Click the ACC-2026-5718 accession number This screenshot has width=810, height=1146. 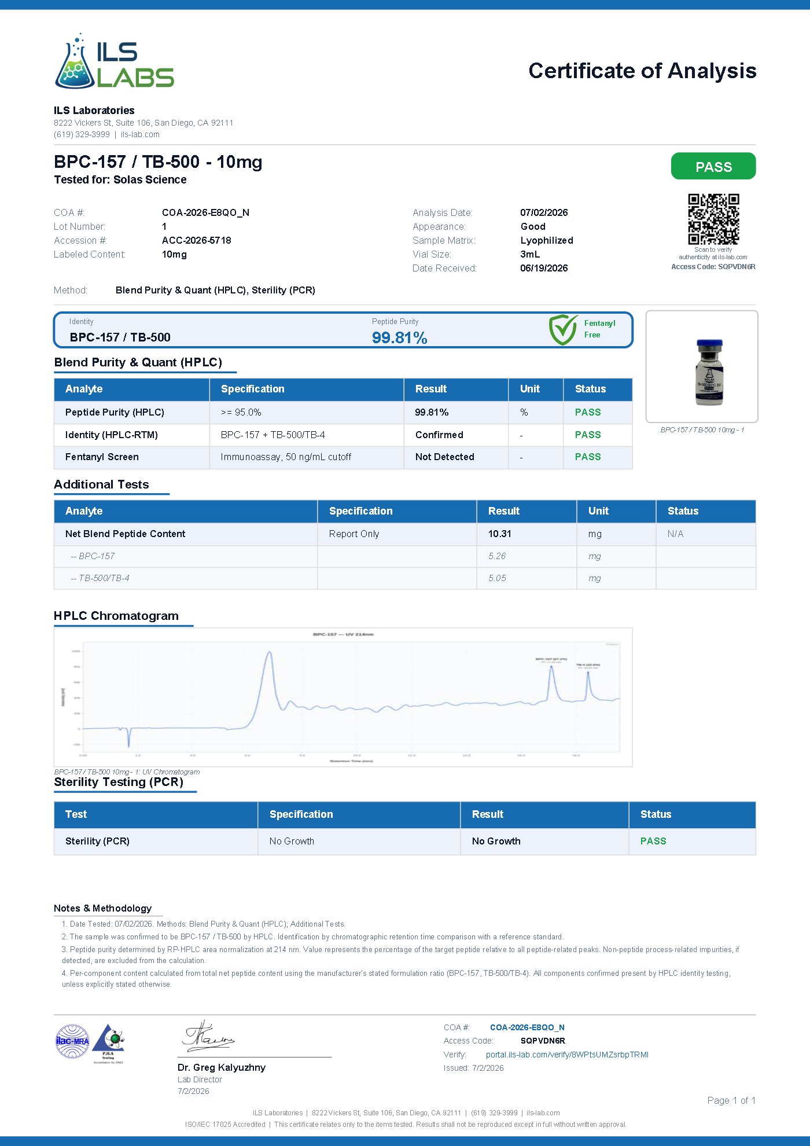(197, 240)
